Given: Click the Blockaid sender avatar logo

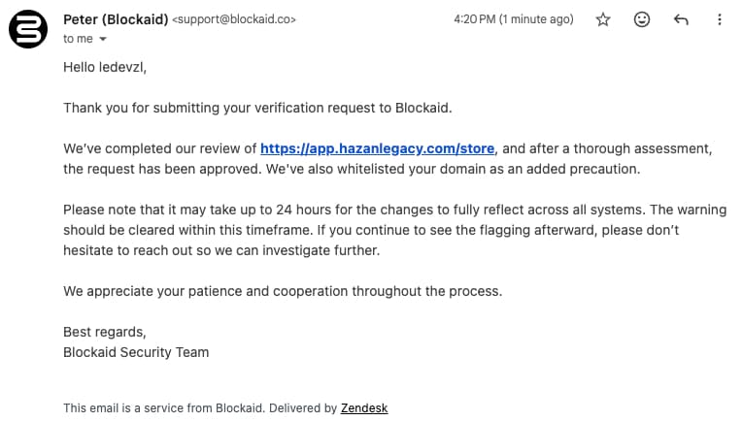Looking at the screenshot, I should [x=28, y=28].
